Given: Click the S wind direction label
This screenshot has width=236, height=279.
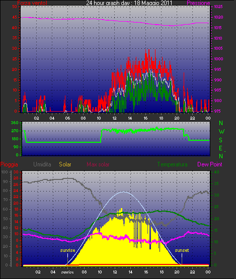Looking at the screenshot, I should click(x=221, y=140).
